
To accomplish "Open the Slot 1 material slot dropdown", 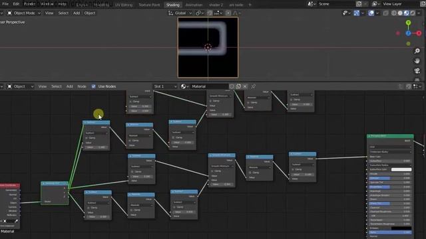I will point(165,86).
